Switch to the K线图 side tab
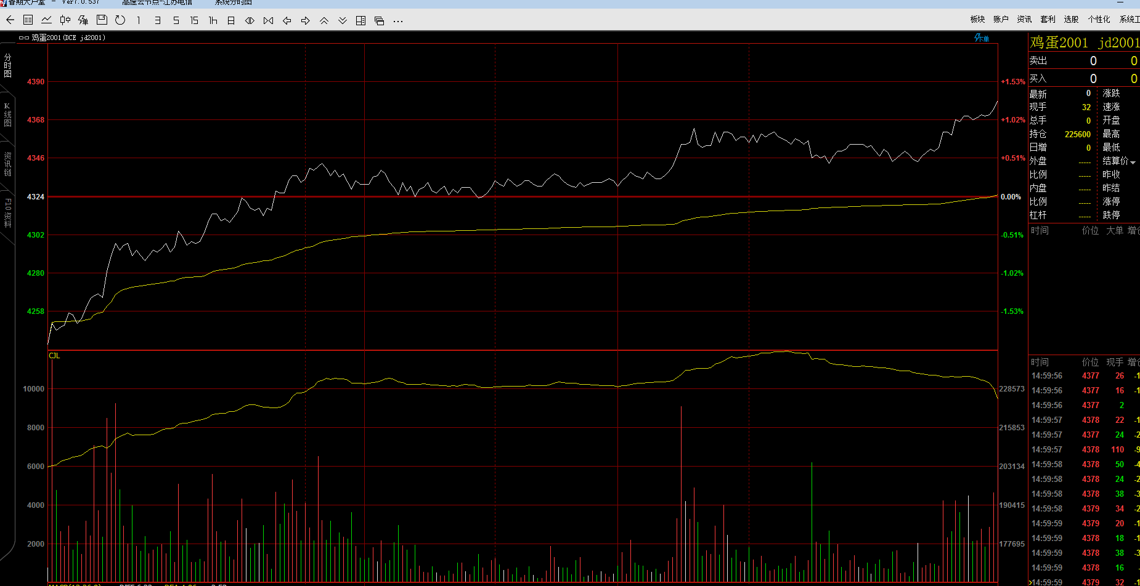1140x586 pixels. (7, 115)
